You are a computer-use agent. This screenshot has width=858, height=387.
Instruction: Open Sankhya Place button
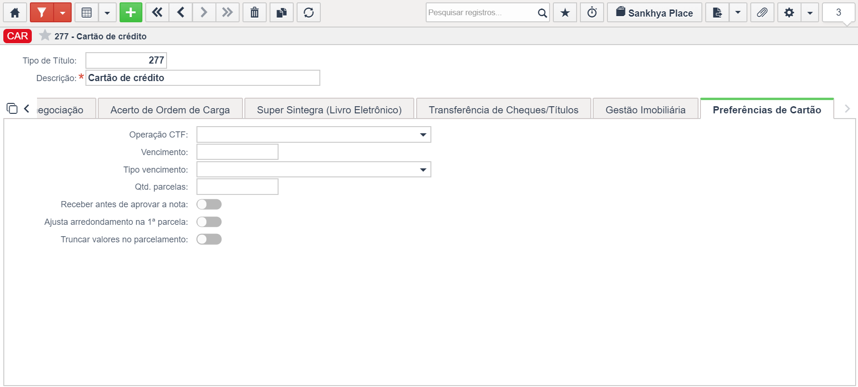click(654, 13)
